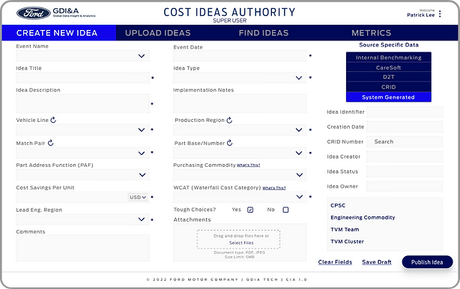The width and height of the screenshot is (460, 289).
Task: Click the Save Draft link
Action: tap(377, 262)
